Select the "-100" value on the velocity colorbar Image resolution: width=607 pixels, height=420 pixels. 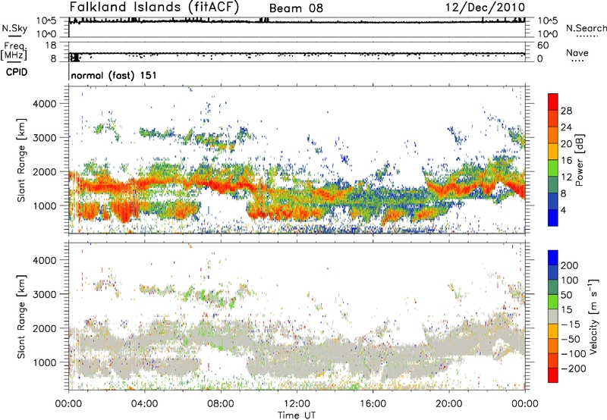point(574,353)
